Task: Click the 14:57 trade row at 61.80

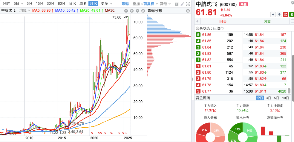Action: point(265,85)
